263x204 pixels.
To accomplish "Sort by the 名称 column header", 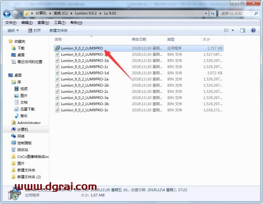I will 58,39.
